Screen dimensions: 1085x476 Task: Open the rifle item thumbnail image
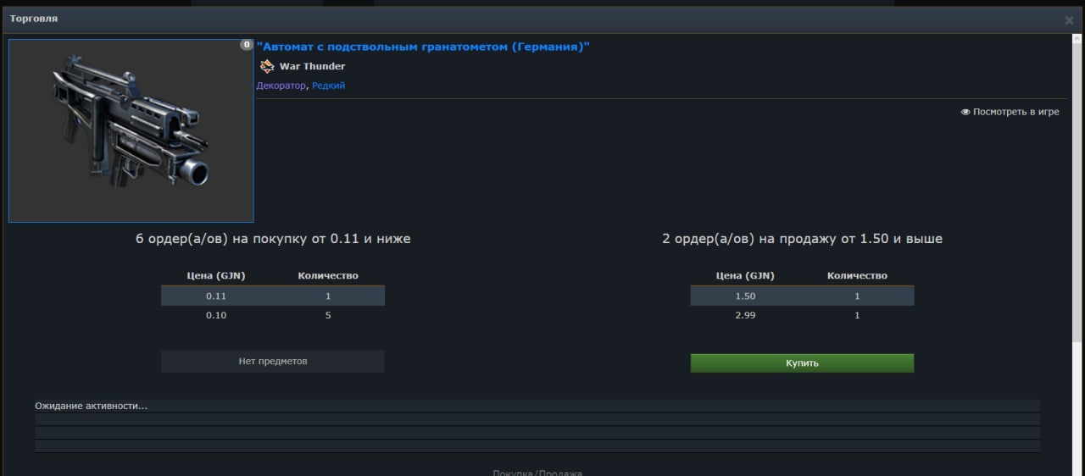(131, 130)
